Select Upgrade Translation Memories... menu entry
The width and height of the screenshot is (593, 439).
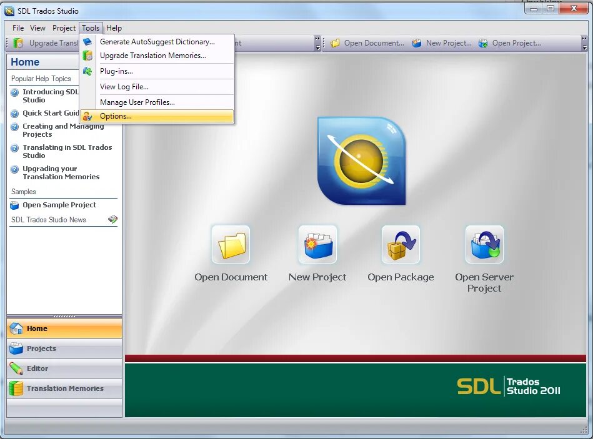tap(157, 56)
